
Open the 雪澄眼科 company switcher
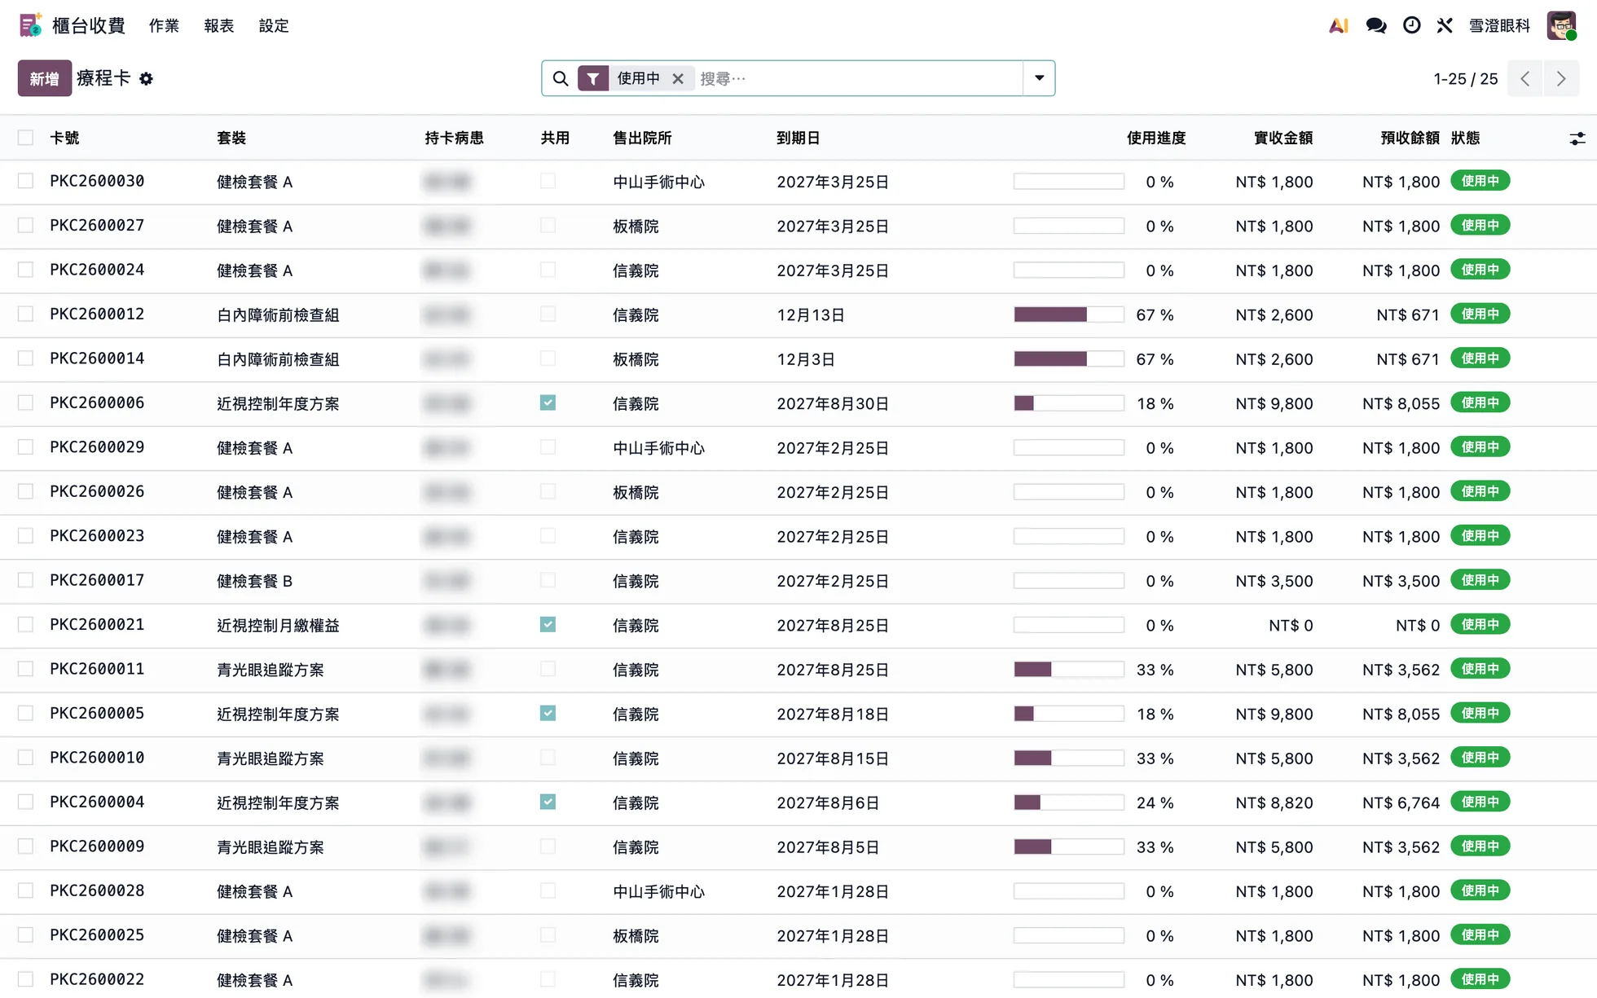1499,25
